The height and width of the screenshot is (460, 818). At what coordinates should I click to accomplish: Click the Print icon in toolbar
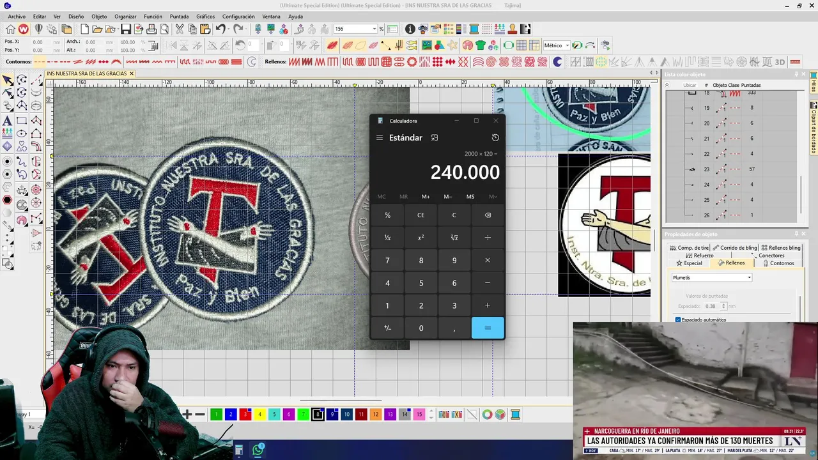point(151,29)
